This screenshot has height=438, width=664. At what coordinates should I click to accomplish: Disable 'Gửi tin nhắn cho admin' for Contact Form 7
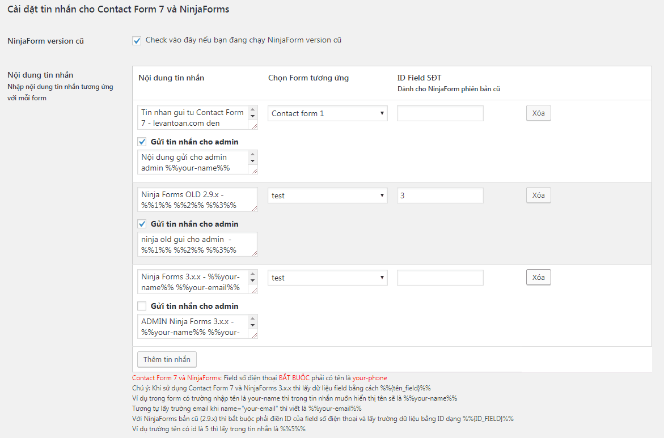click(141, 141)
